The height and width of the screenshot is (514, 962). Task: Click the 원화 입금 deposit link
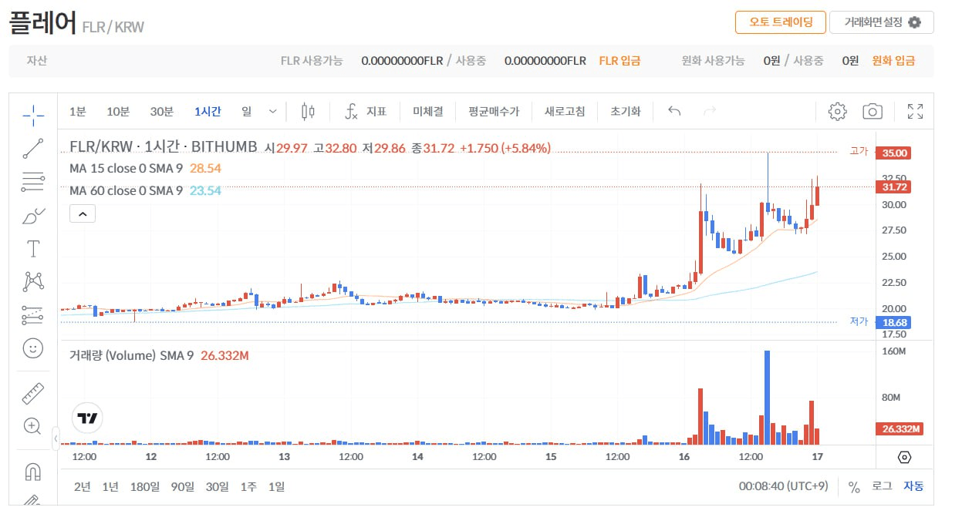893,61
